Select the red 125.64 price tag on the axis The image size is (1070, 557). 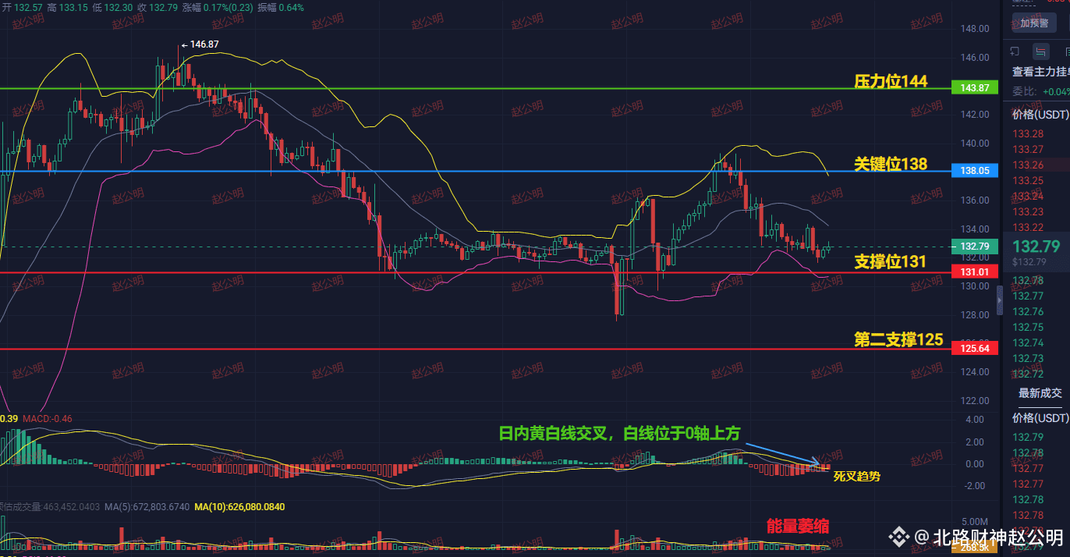coord(976,349)
